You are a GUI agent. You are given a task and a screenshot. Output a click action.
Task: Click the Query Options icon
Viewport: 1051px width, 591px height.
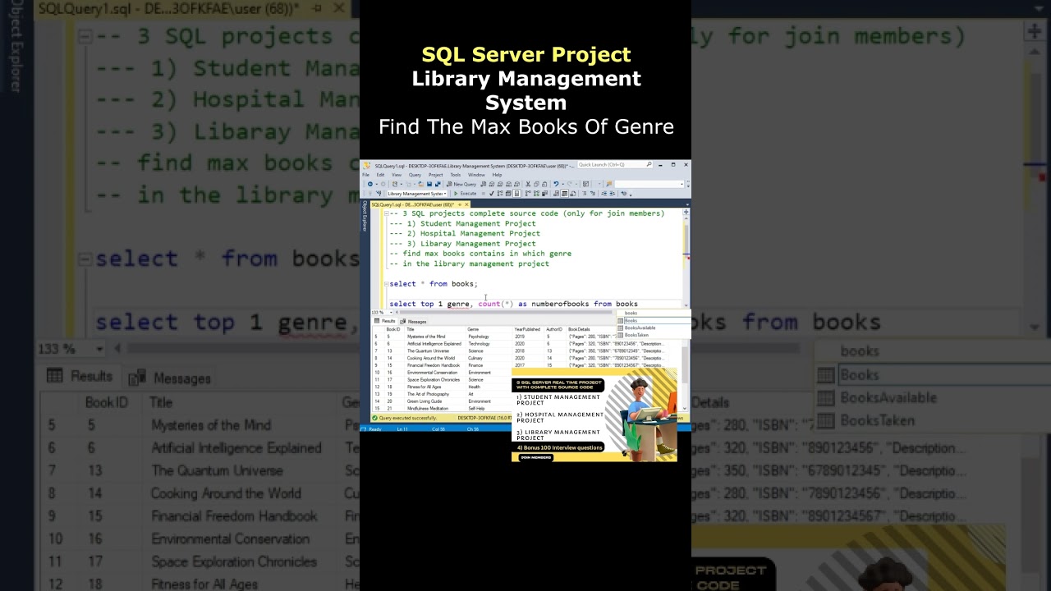click(x=508, y=194)
